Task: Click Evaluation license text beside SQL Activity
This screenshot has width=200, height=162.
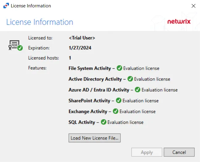Action: point(125,122)
